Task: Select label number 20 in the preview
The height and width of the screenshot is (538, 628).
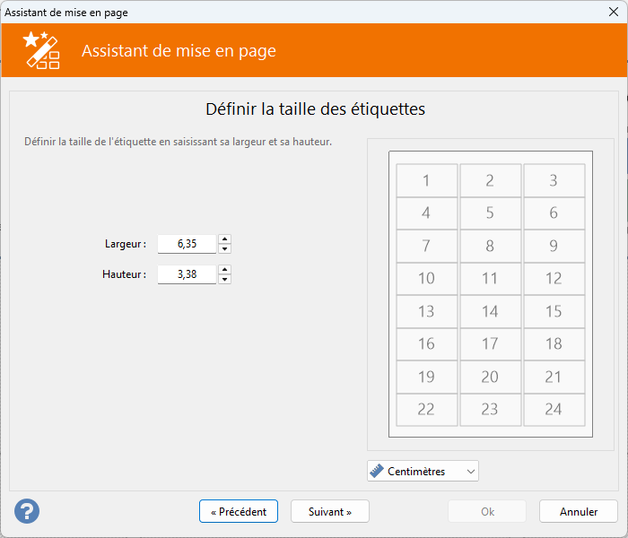Action: (490, 377)
